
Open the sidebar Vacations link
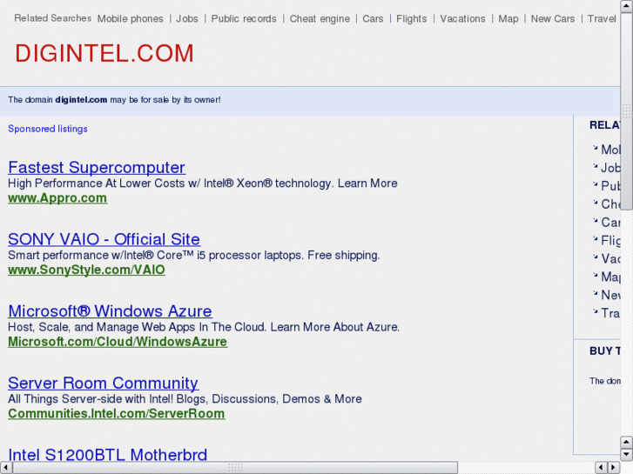coord(610,258)
